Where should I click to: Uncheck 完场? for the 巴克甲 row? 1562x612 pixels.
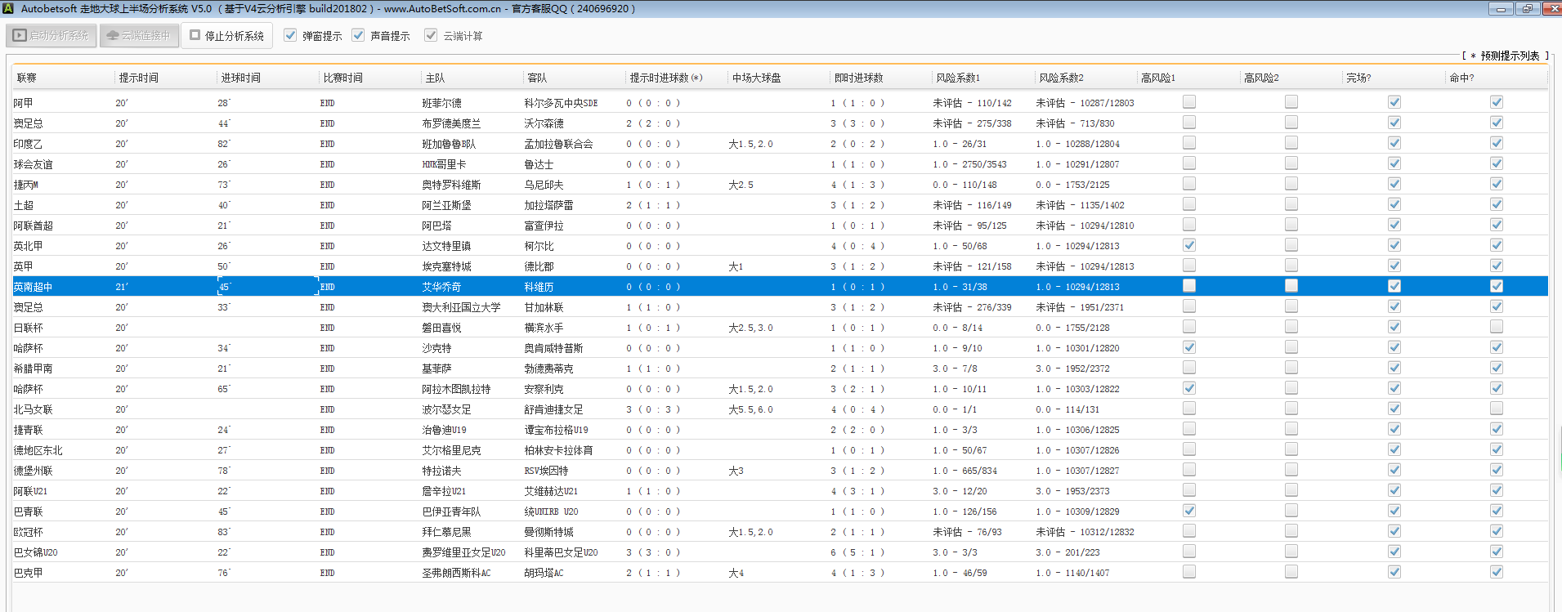coord(1394,572)
